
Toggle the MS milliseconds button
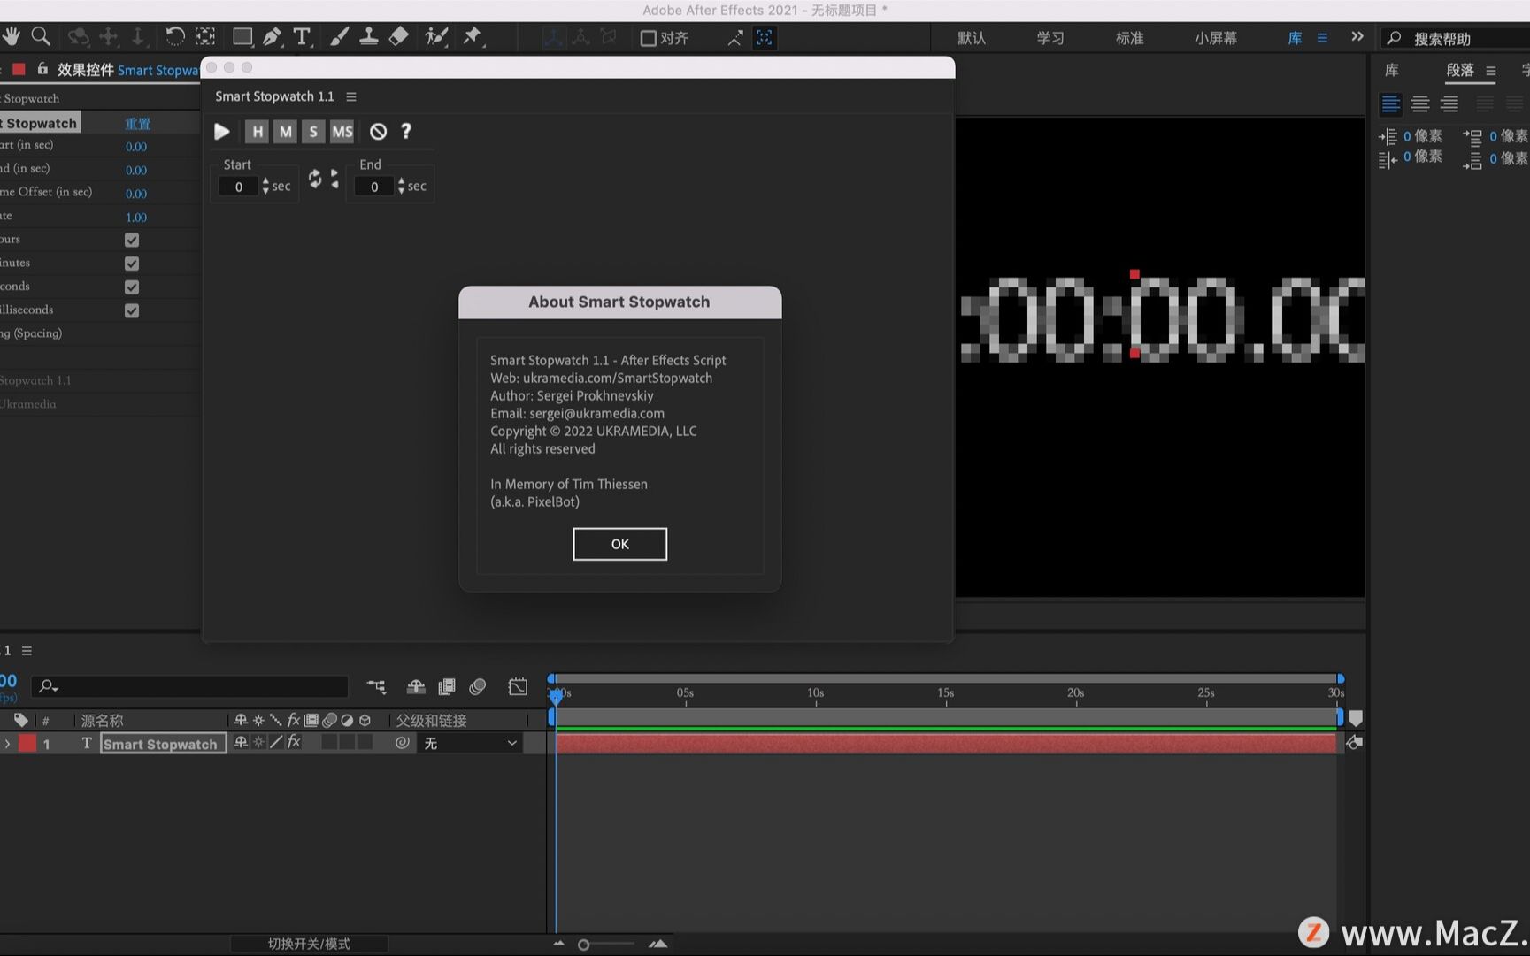pyautogui.click(x=342, y=132)
